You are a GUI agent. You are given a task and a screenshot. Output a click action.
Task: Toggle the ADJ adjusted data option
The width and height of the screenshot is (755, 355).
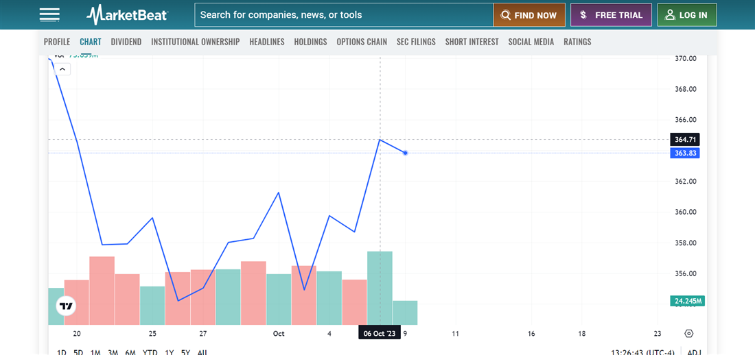click(x=694, y=352)
